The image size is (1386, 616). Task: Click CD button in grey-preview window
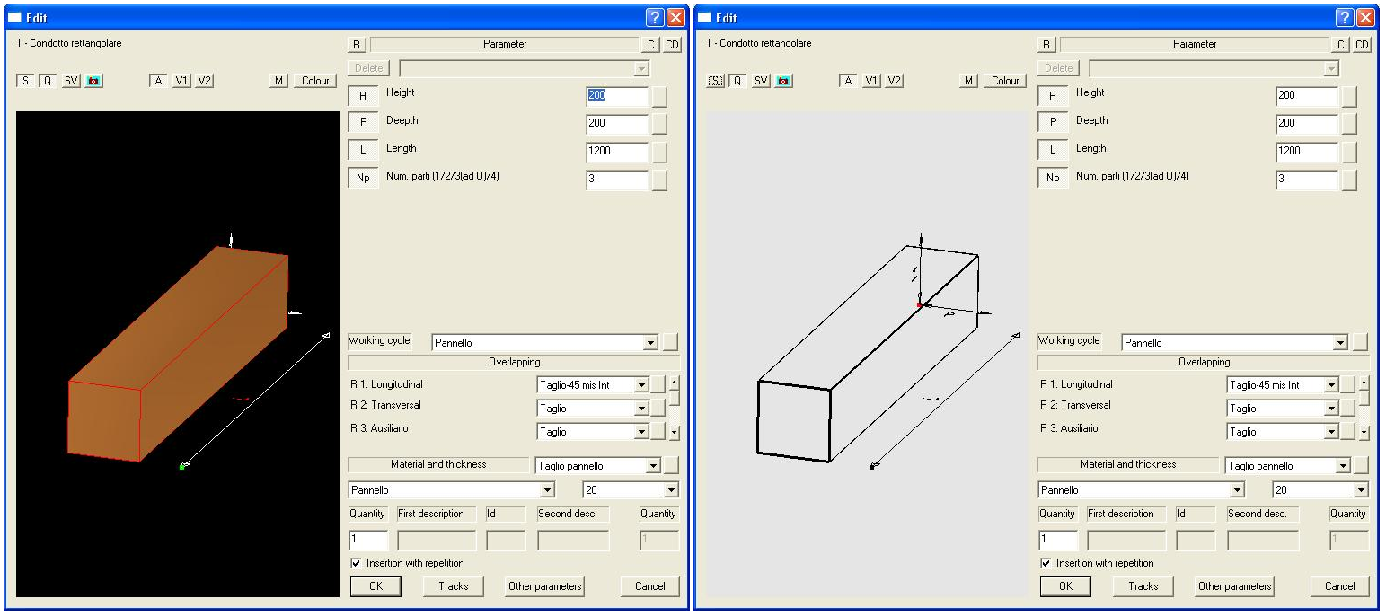click(x=1362, y=44)
